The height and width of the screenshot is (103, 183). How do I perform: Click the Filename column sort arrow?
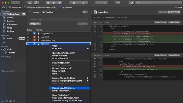point(89,30)
